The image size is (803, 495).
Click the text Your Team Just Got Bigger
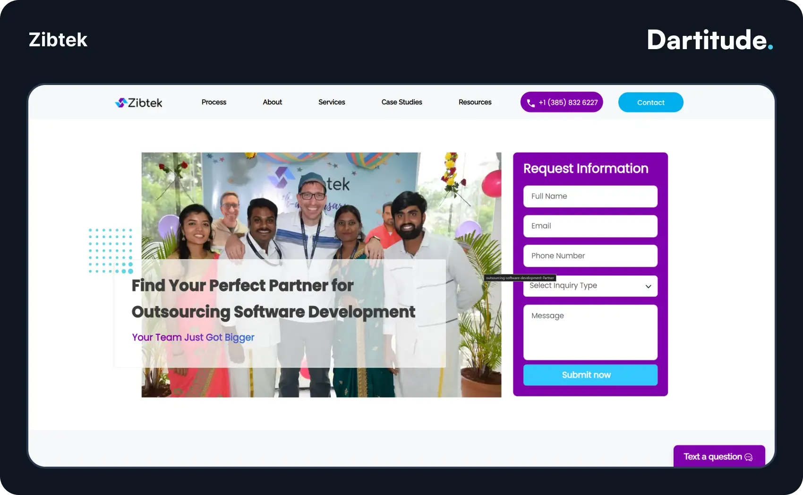193,337
